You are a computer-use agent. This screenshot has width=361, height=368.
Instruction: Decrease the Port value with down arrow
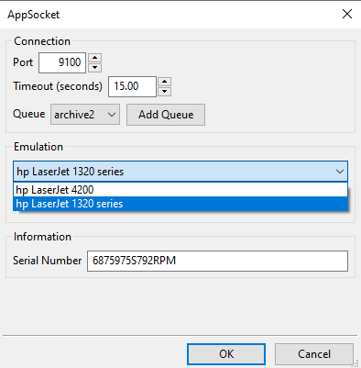pyautogui.click(x=94, y=68)
